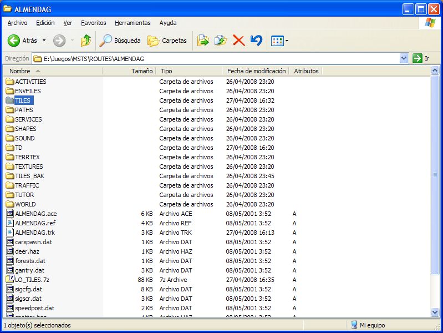Open the Favoritos menu

coord(93,23)
